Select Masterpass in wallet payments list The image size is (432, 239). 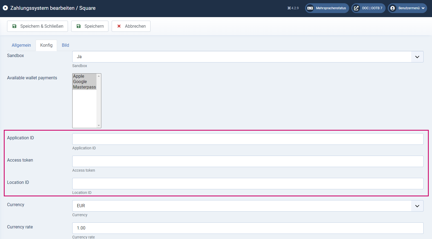(84, 87)
